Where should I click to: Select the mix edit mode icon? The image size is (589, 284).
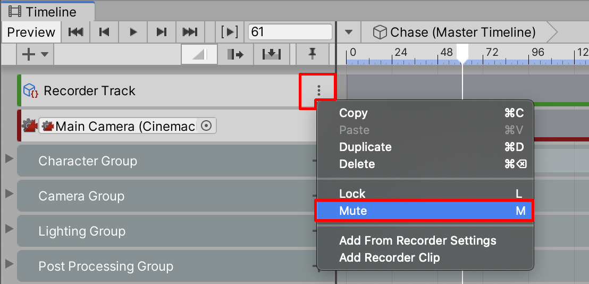coord(199,54)
